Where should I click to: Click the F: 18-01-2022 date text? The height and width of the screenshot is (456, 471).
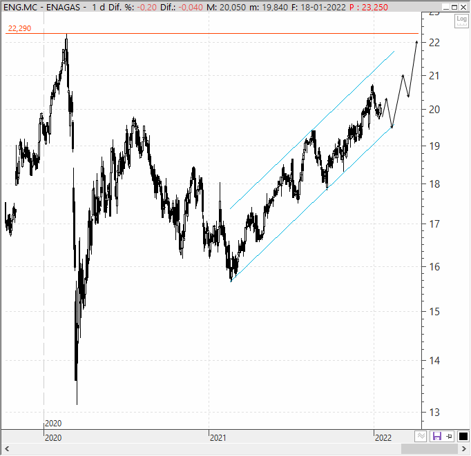pos(318,7)
